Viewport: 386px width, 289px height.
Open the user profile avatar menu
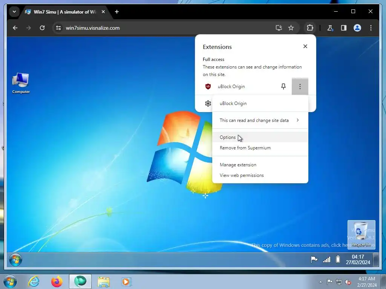click(x=357, y=28)
